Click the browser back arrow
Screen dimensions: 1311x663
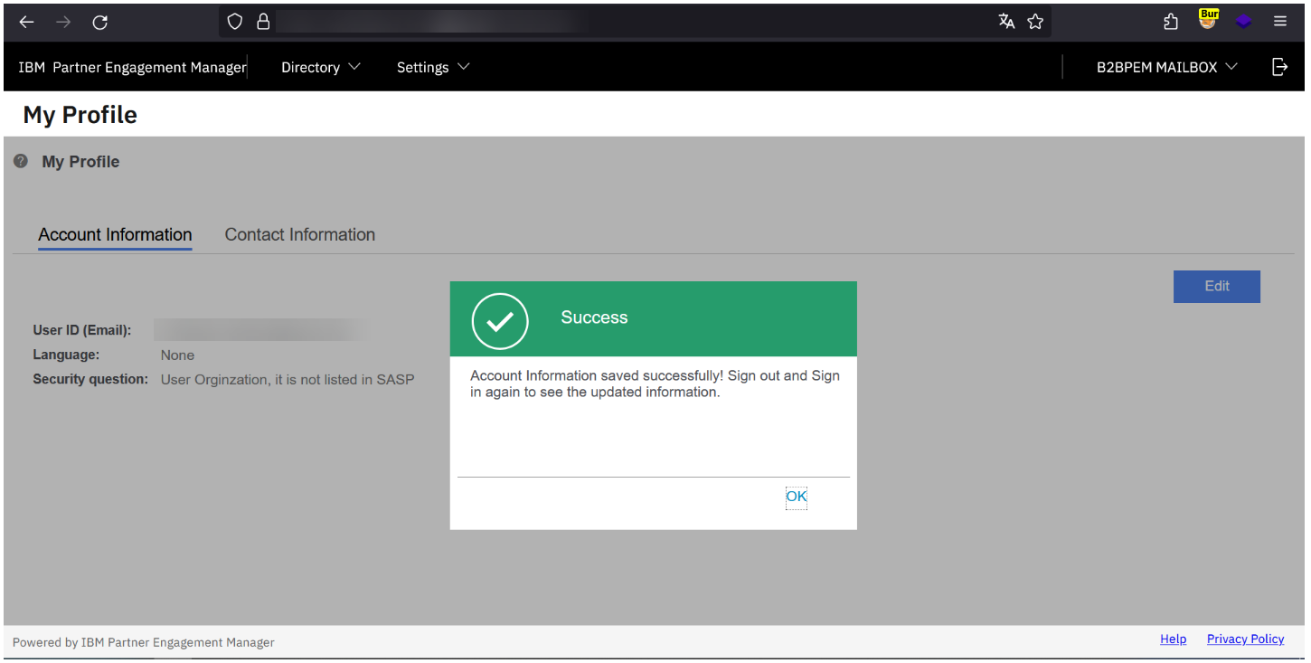[27, 23]
